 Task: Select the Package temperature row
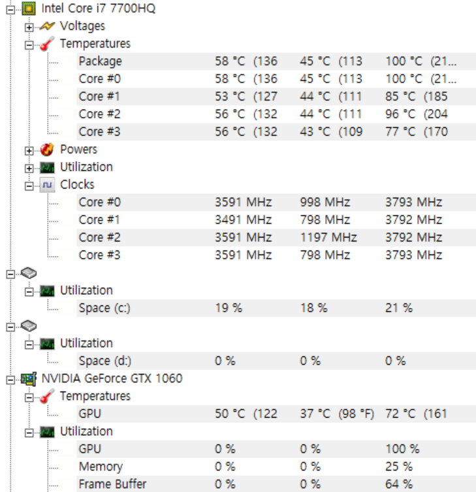[100, 61]
